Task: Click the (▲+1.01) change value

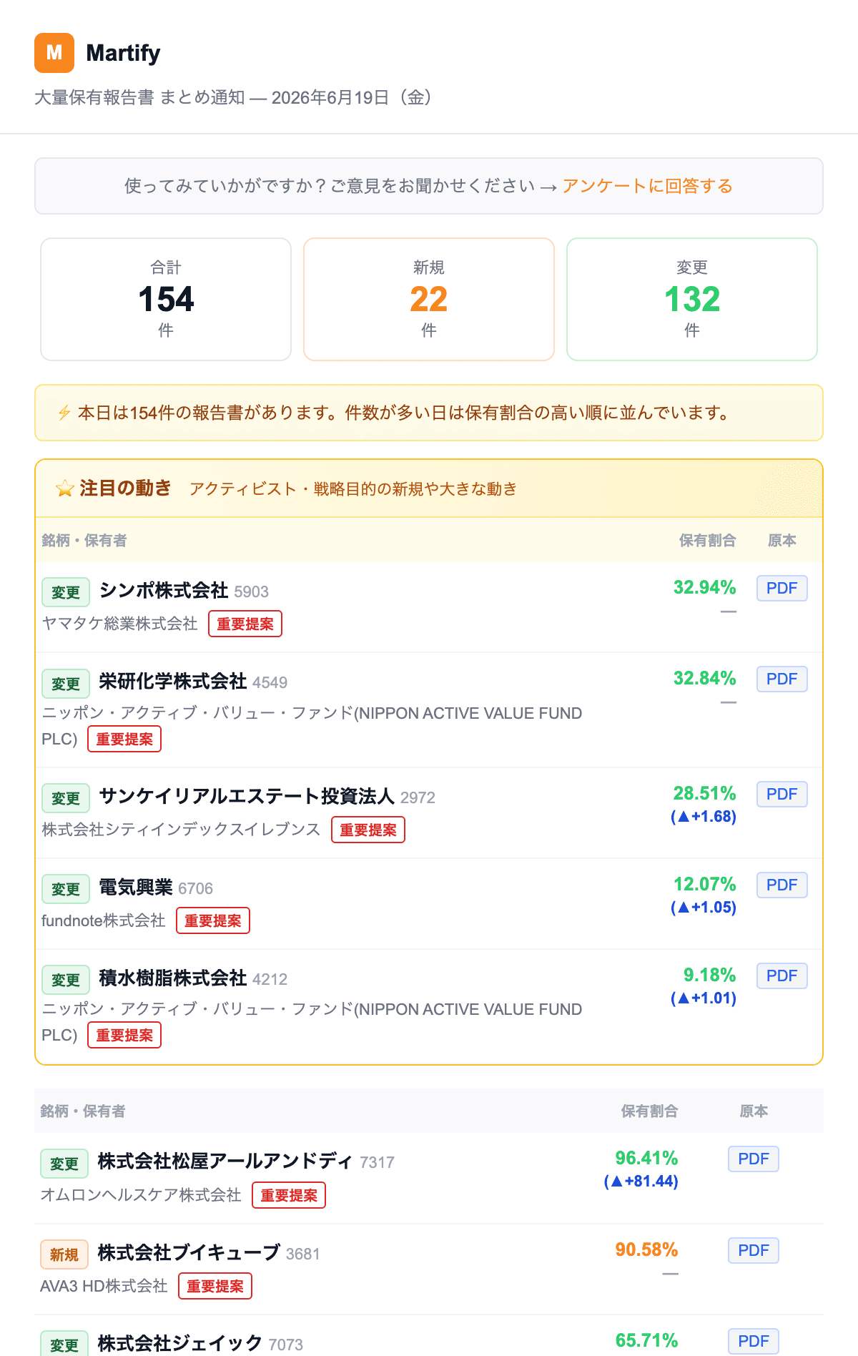Action: pos(704,998)
